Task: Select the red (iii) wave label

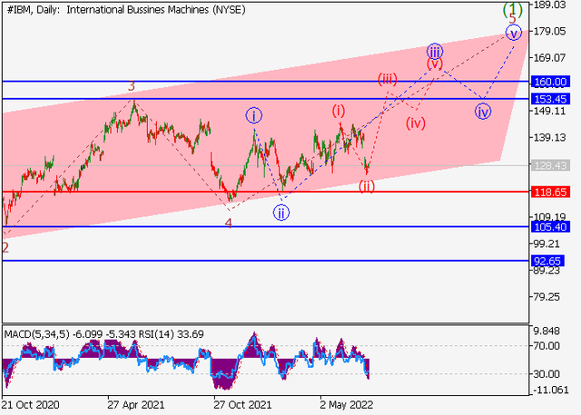Action: tap(388, 79)
